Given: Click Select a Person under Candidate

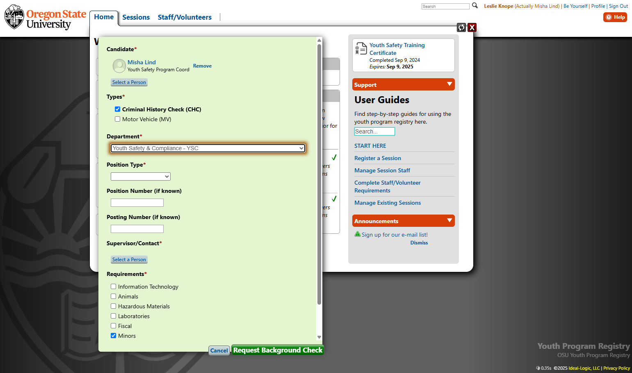Looking at the screenshot, I should pyautogui.click(x=129, y=82).
